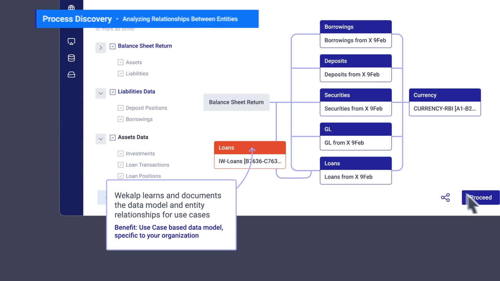This screenshot has height=281, width=500.
Task: Select the Currency CURRENCY-RBI node
Action: (x=445, y=102)
